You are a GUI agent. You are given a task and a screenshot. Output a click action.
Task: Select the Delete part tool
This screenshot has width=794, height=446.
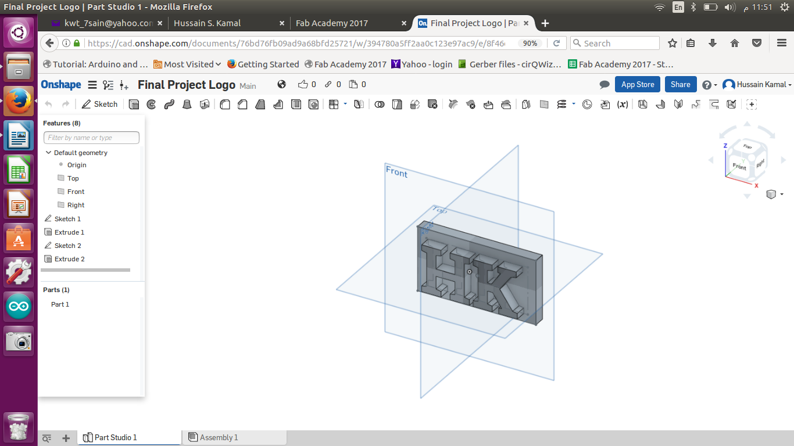432,105
